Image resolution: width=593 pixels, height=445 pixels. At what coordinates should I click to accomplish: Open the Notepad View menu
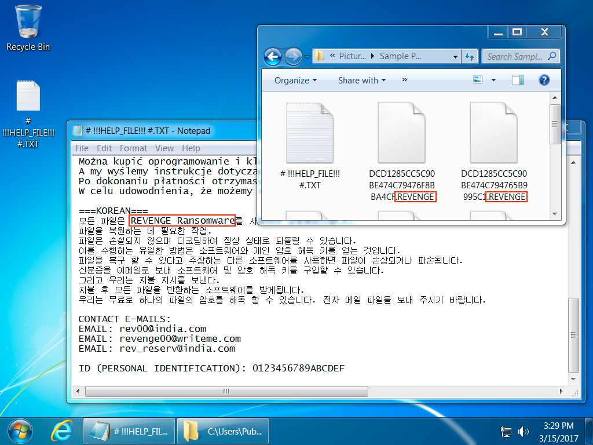164,148
